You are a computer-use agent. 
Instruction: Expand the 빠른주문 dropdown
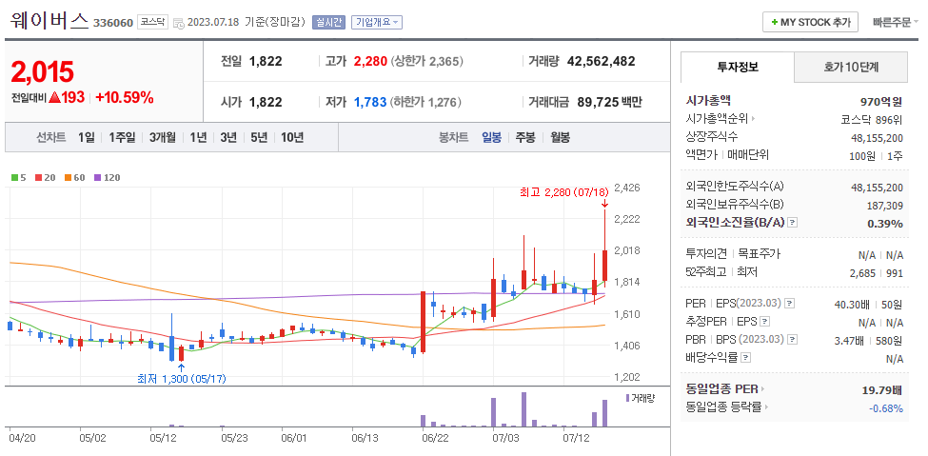pos(896,23)
